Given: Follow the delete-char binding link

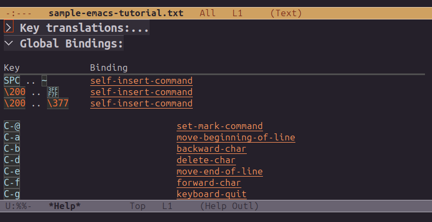Looking at the screenshot, I should tap(206, 160).
